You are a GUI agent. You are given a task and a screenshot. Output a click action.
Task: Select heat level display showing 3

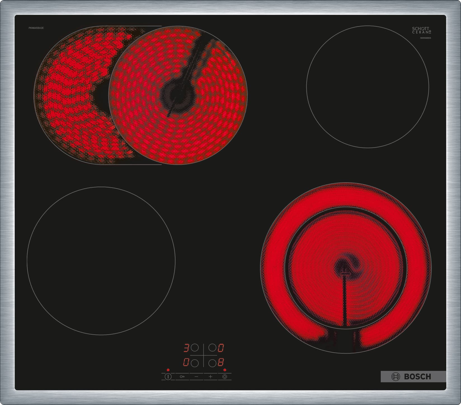(x=187, y=348)
